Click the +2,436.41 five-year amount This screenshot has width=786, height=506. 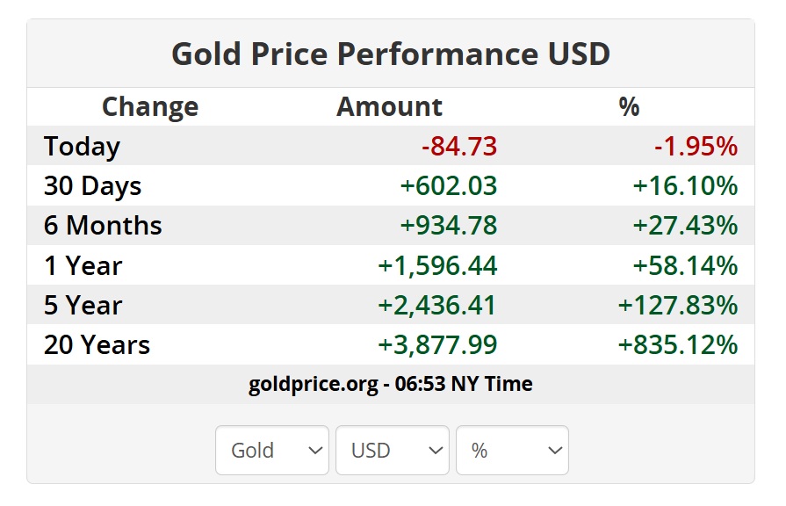pyautogui.click(x=437, y=305)
